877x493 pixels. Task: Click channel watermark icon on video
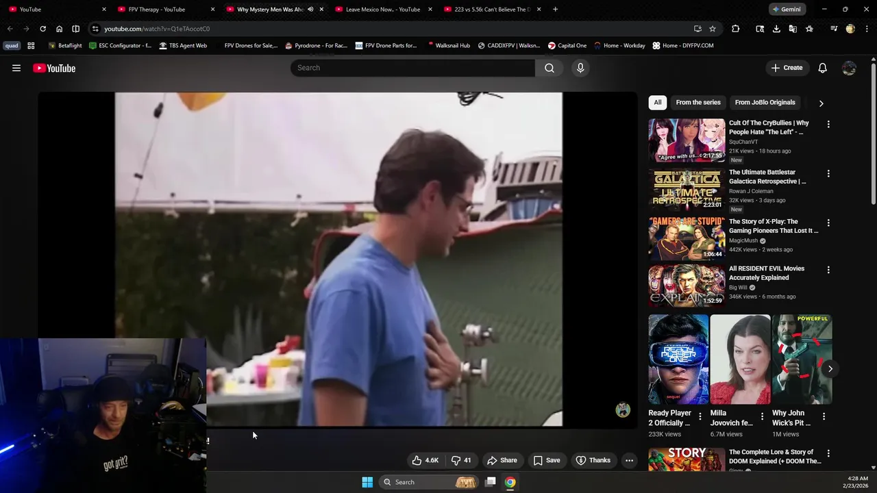pos(622,409)
